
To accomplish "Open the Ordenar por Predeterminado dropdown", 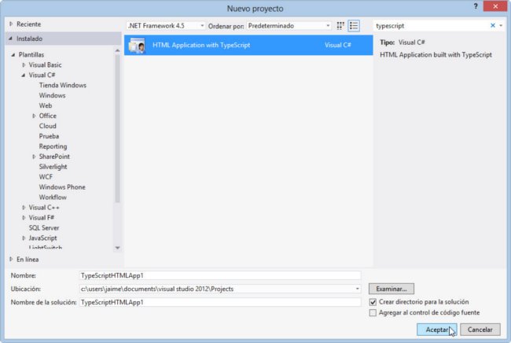I will pos(289,26).
